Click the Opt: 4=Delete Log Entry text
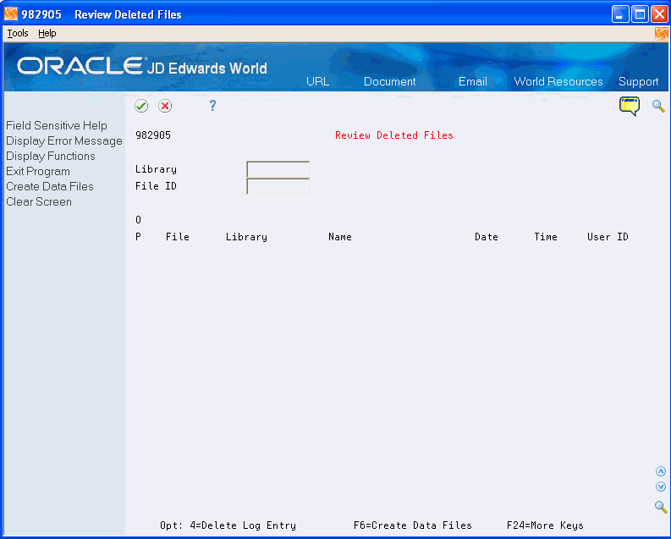 pos(228,525)
